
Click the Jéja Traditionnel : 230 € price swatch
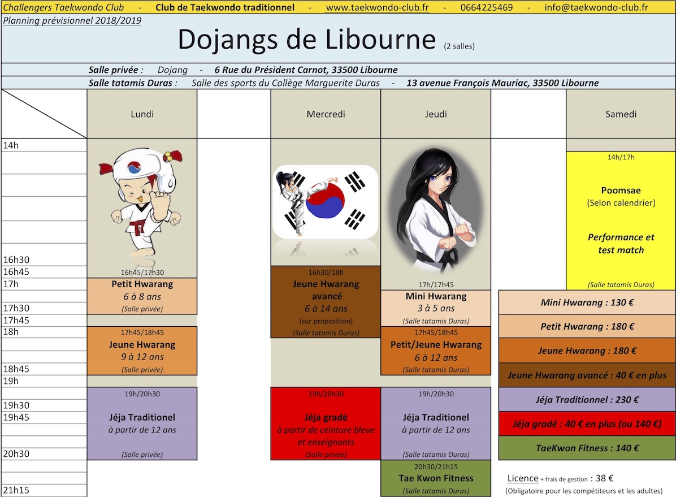click(x=587, y=400)
